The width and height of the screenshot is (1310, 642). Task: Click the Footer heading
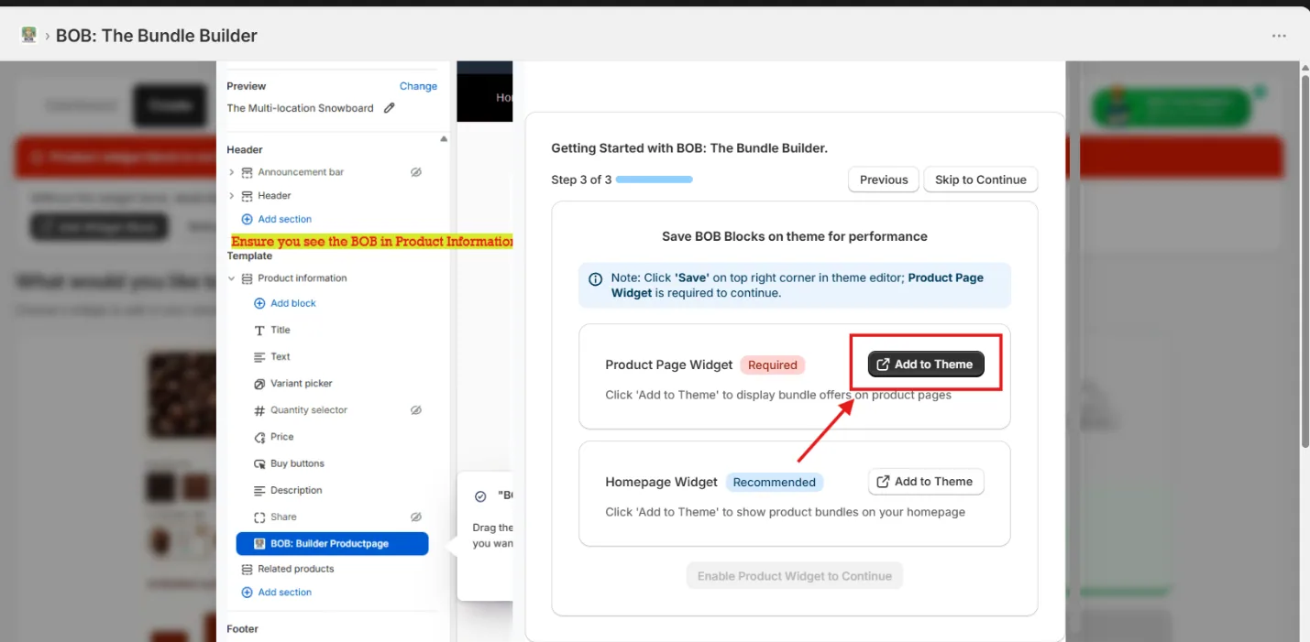coord(243,629)
